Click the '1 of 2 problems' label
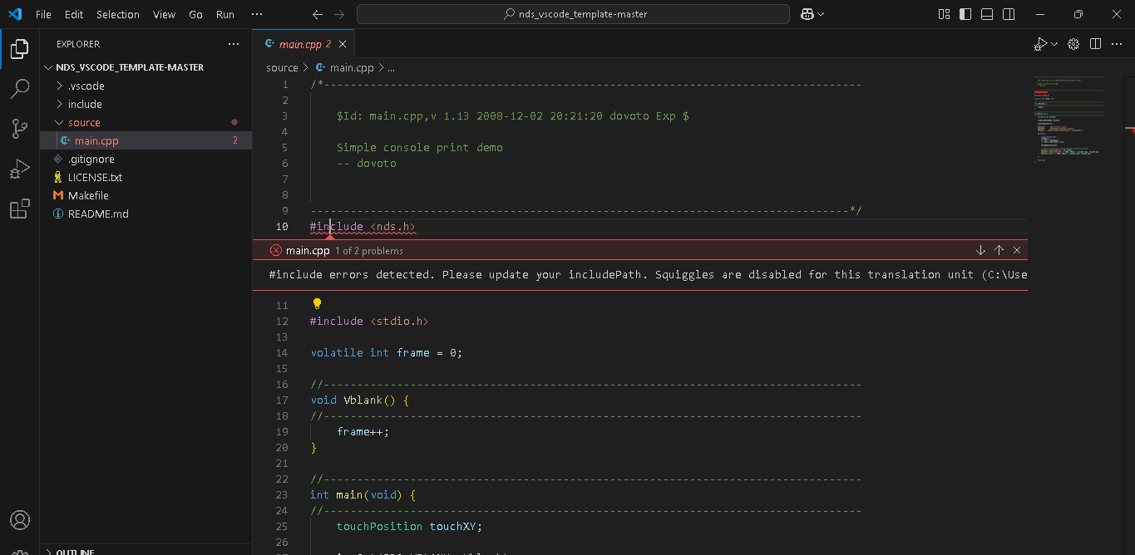This screenshot has width=1135, height=555. [x=369, y=251]
